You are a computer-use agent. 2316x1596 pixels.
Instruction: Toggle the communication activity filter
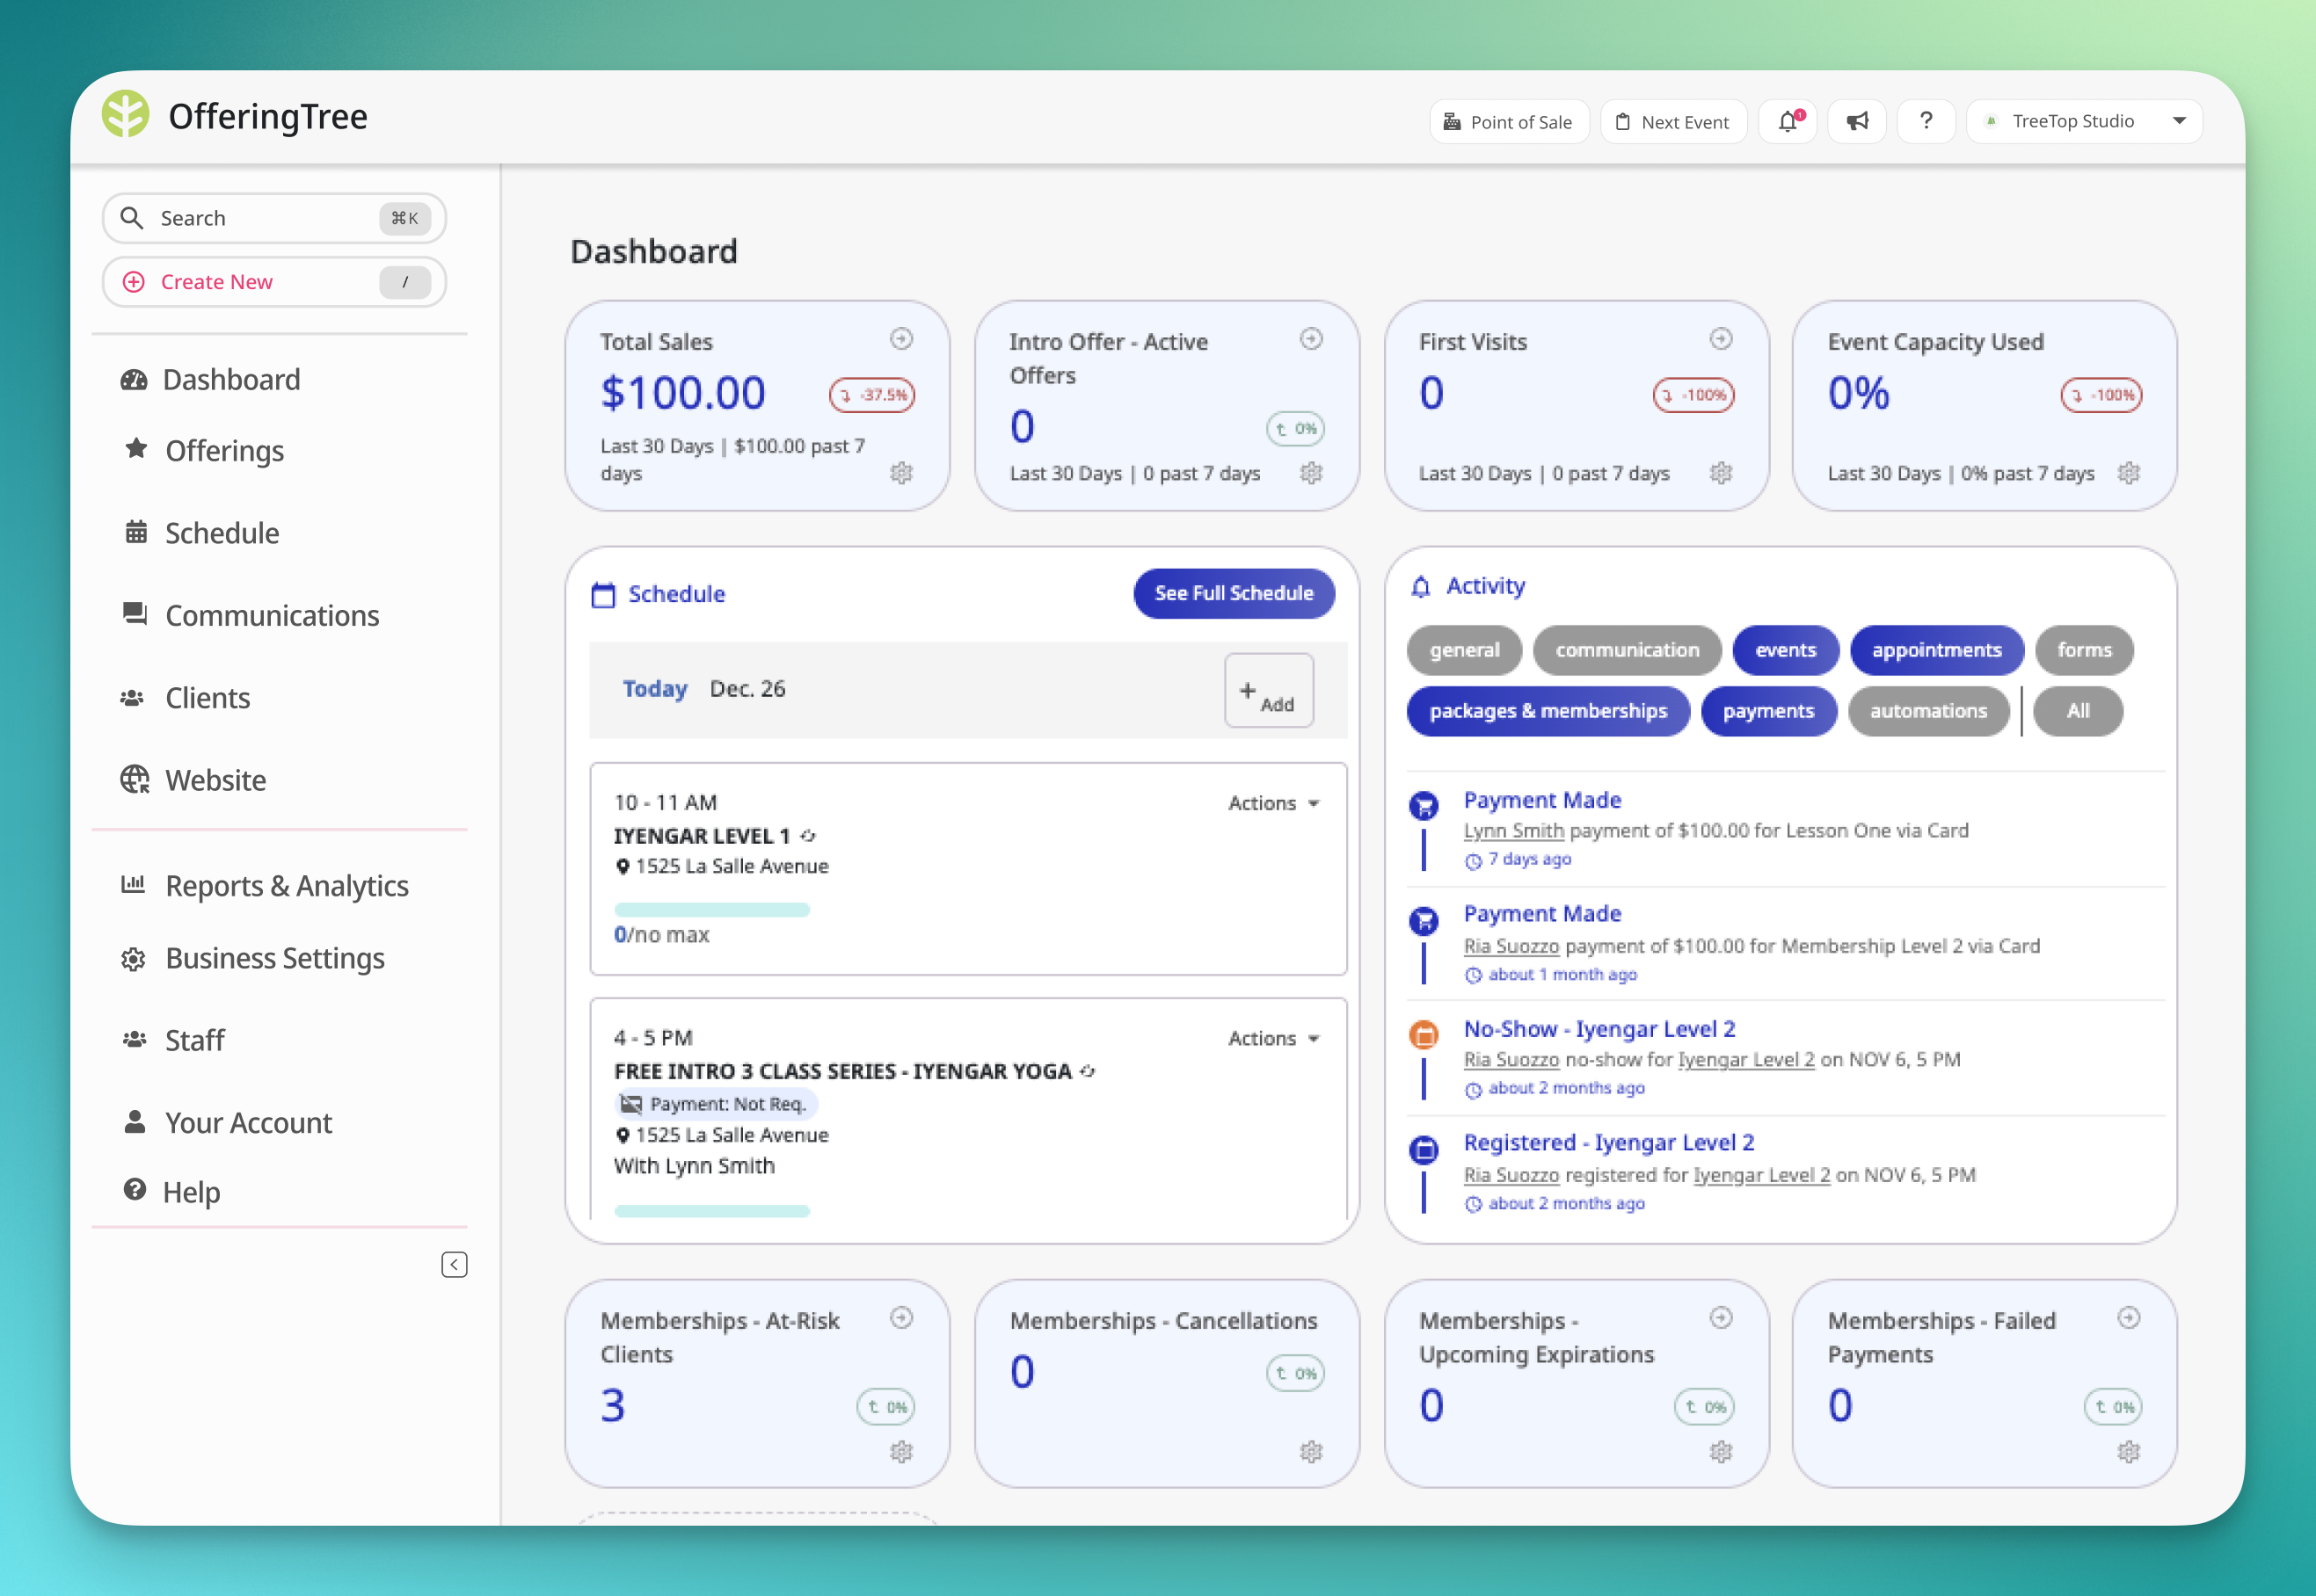point(1627,650)
